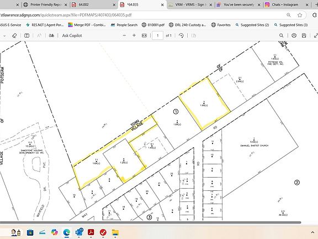Click the page number field
The width and height of the screenshot is (318, 239).
click(x=157, y=35)
